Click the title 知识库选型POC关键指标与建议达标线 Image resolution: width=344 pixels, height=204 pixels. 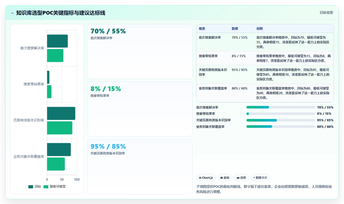coord(61,13)
